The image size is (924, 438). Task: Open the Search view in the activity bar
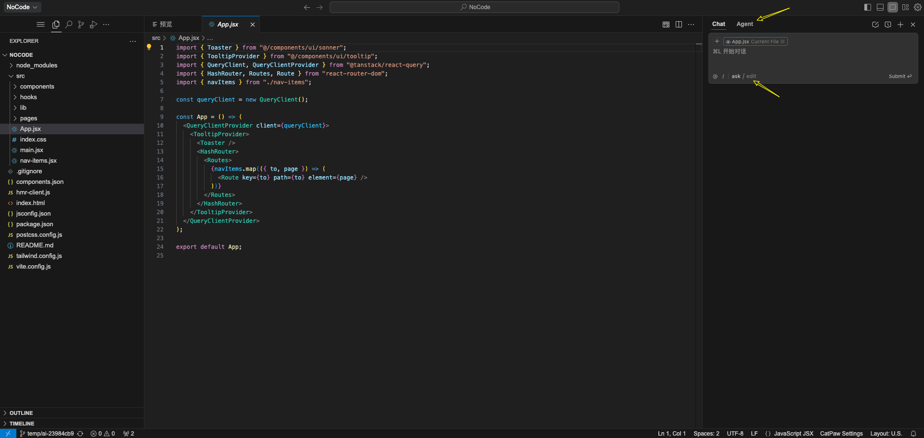[69, 25]
